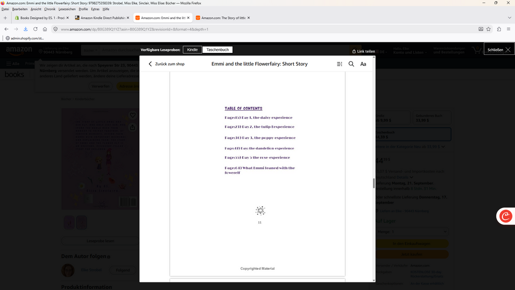Click the Link teilen share icon
The height and width of the screenshot is (290, 515).
354,51
